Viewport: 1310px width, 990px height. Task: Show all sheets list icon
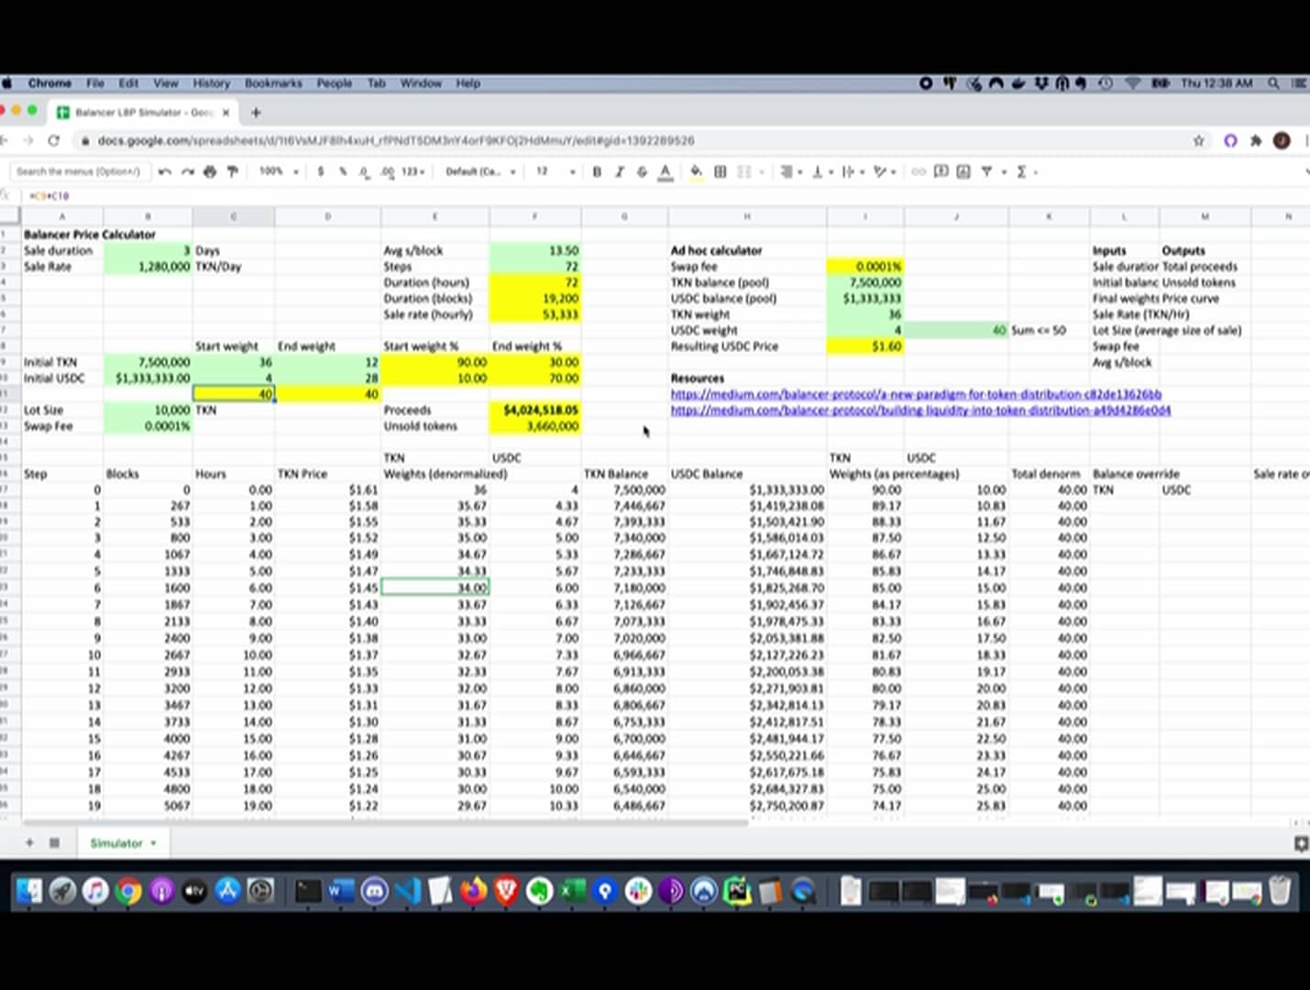tap(54, 843)
